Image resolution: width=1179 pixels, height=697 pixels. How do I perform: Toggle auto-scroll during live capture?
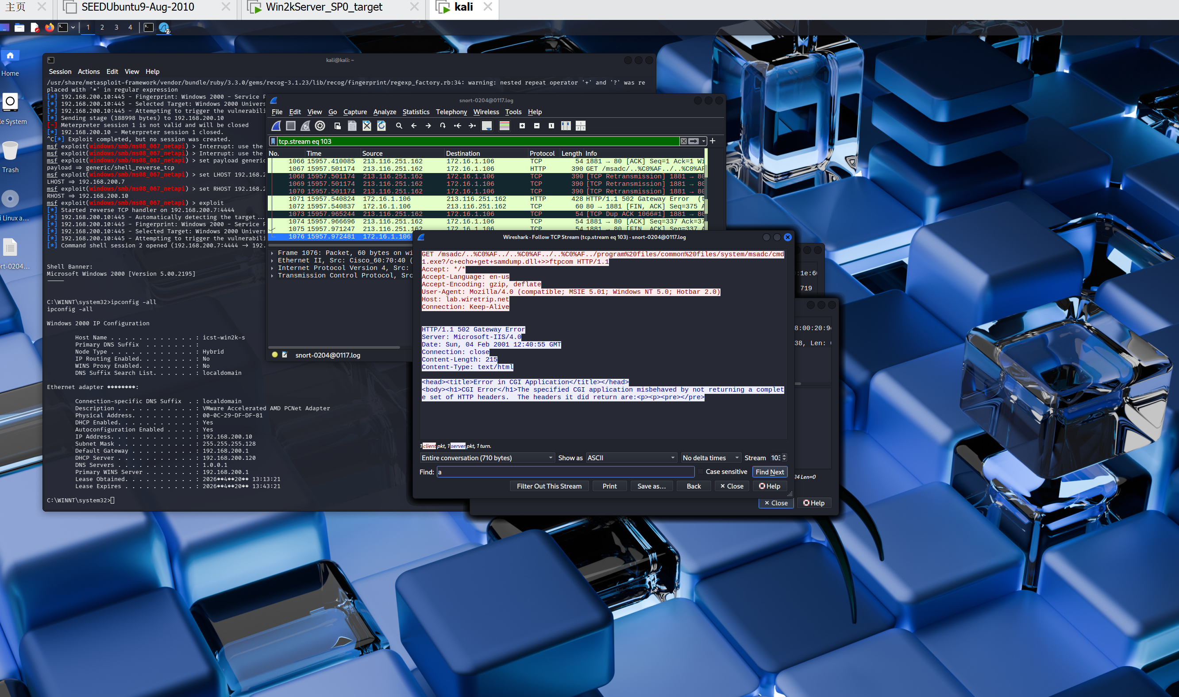point(487,126)
